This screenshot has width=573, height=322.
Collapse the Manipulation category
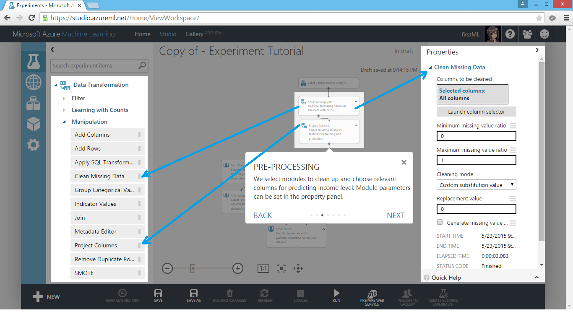64,122
